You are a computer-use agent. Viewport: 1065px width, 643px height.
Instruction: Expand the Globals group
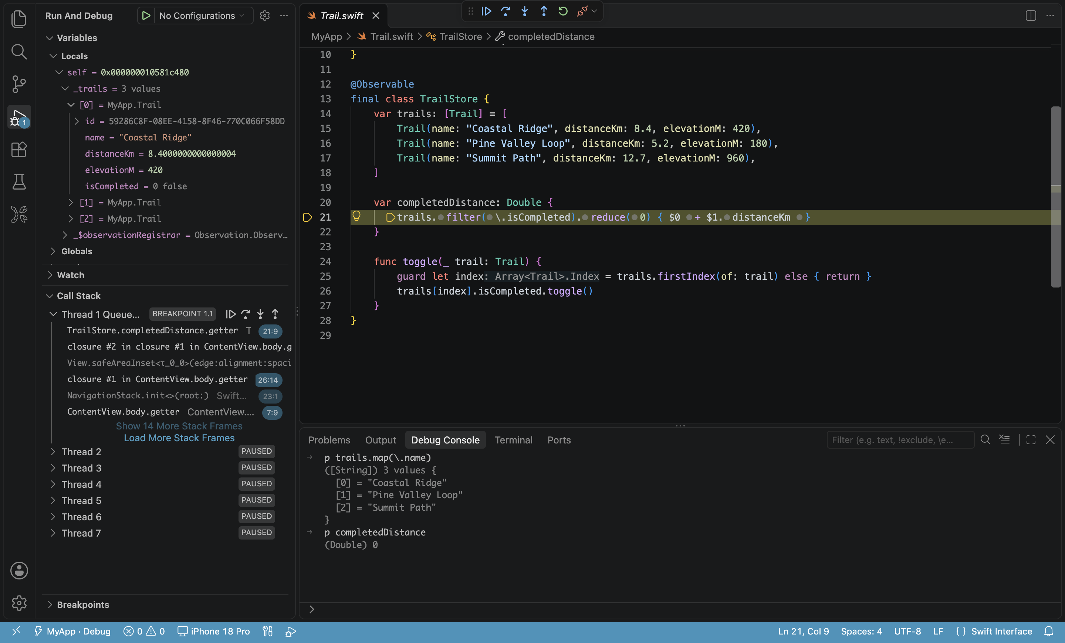click(x=53, y=251)
